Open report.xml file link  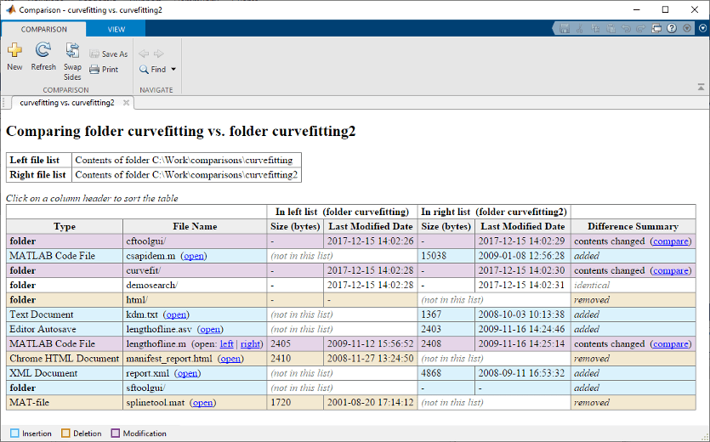tap(187, 373)
